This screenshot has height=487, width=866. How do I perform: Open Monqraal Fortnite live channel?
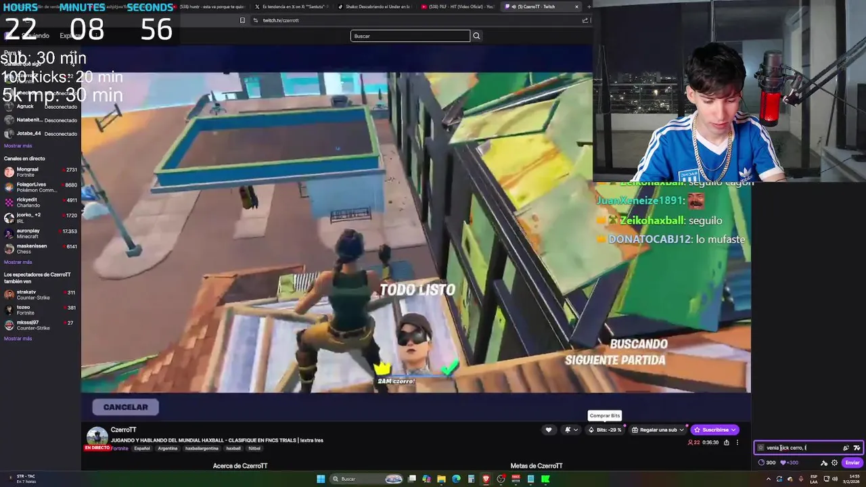(41, 172)
